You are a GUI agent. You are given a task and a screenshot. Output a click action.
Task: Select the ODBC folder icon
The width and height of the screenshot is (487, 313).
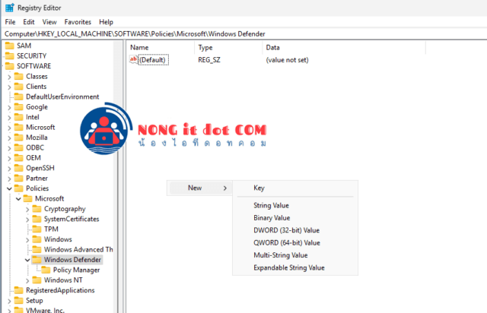click(18, 147)
